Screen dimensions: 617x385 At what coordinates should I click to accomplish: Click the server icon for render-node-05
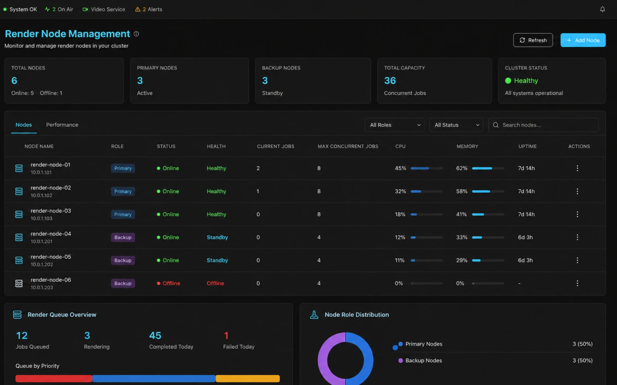pyautogui.click(x=19, y=261)
